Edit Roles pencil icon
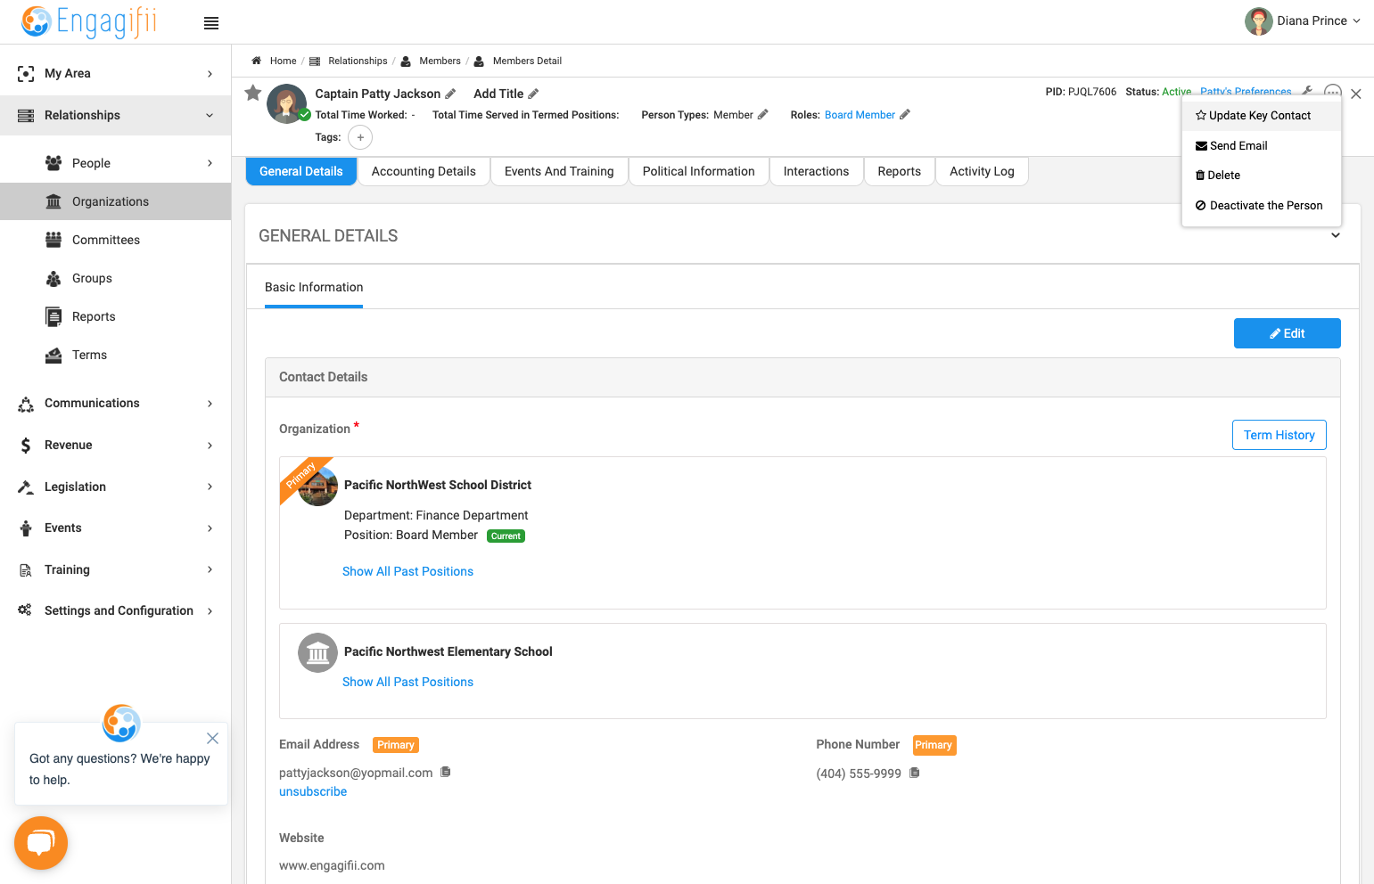Screen dimensions: 1374x884 click(905, 114)
